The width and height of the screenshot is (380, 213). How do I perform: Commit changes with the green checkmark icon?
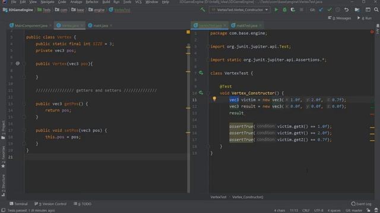click(x=330, y=10)
